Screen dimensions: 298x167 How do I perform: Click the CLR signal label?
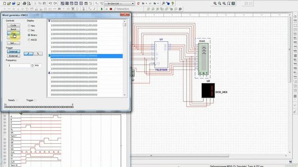coord(13,162)
